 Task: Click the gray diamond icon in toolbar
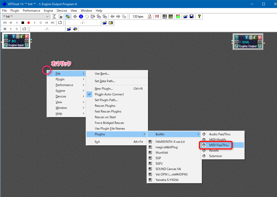(x=75, y=16)
